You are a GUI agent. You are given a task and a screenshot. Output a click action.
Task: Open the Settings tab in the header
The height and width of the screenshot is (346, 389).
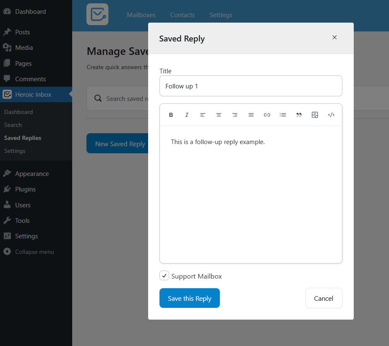(221, 15)
